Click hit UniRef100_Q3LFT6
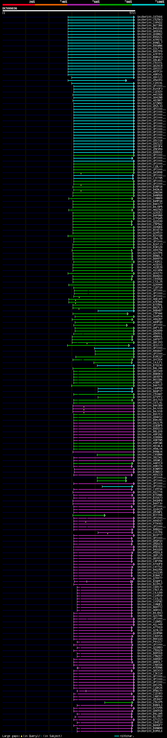Screen dimensions: 167x738 point(150,49)
